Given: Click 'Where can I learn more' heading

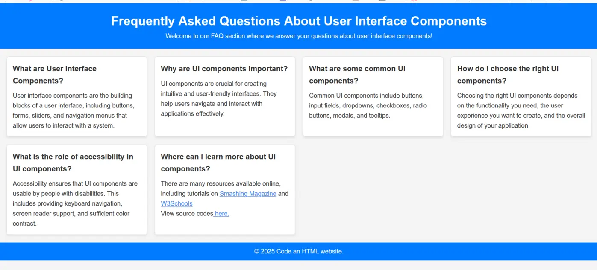Looking at the screenshot, I should pos(218,163).
